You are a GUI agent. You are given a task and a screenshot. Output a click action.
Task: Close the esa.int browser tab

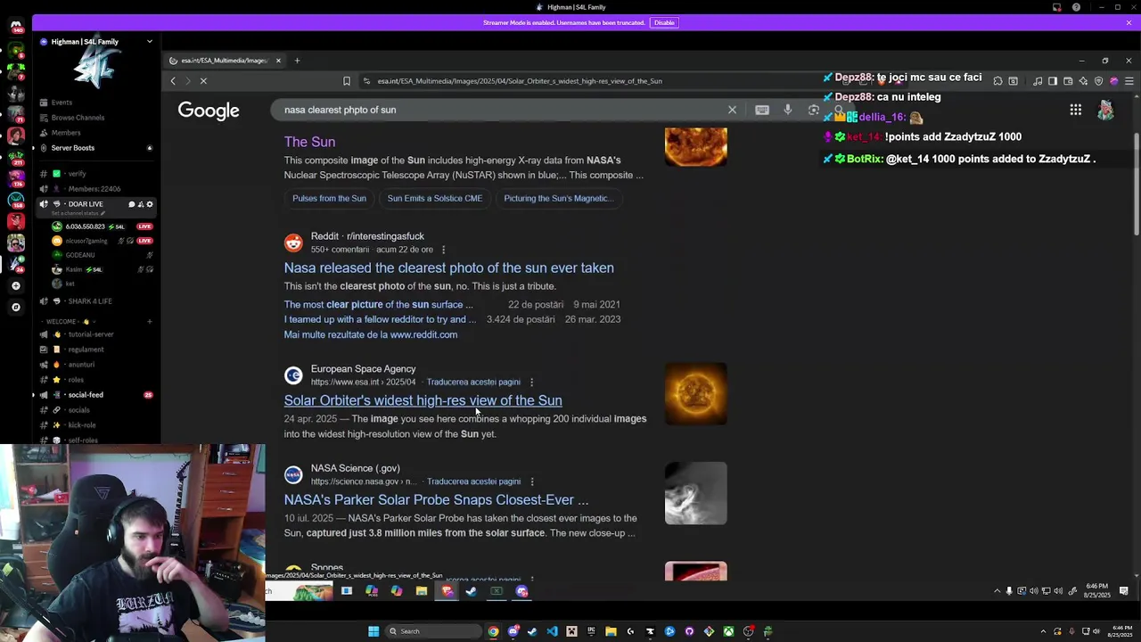click(278, 61)
